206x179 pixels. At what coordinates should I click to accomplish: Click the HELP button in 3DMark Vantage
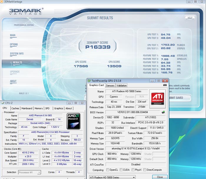[x=190, y=18]
